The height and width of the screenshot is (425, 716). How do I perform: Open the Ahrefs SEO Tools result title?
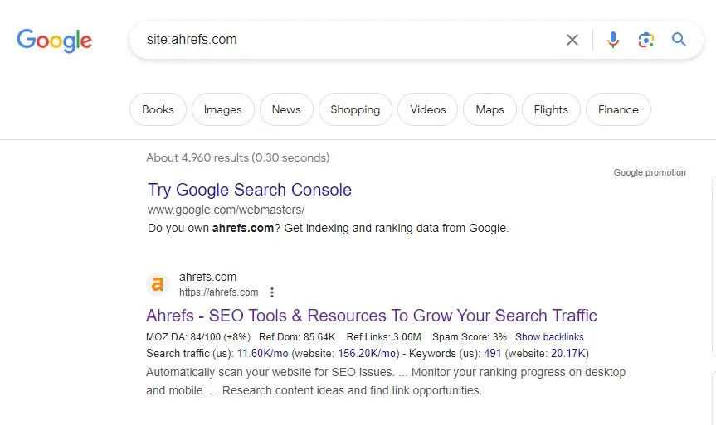point(371,316)
